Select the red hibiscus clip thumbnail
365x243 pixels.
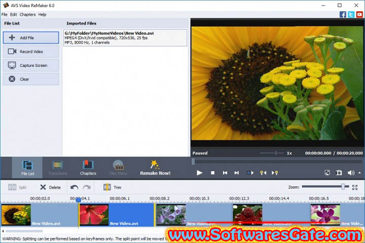(94, 215)
